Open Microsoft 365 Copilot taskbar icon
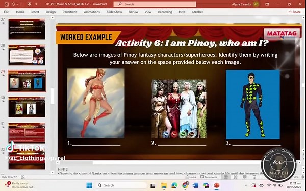 pyautogui.click(x=206, y=185)
